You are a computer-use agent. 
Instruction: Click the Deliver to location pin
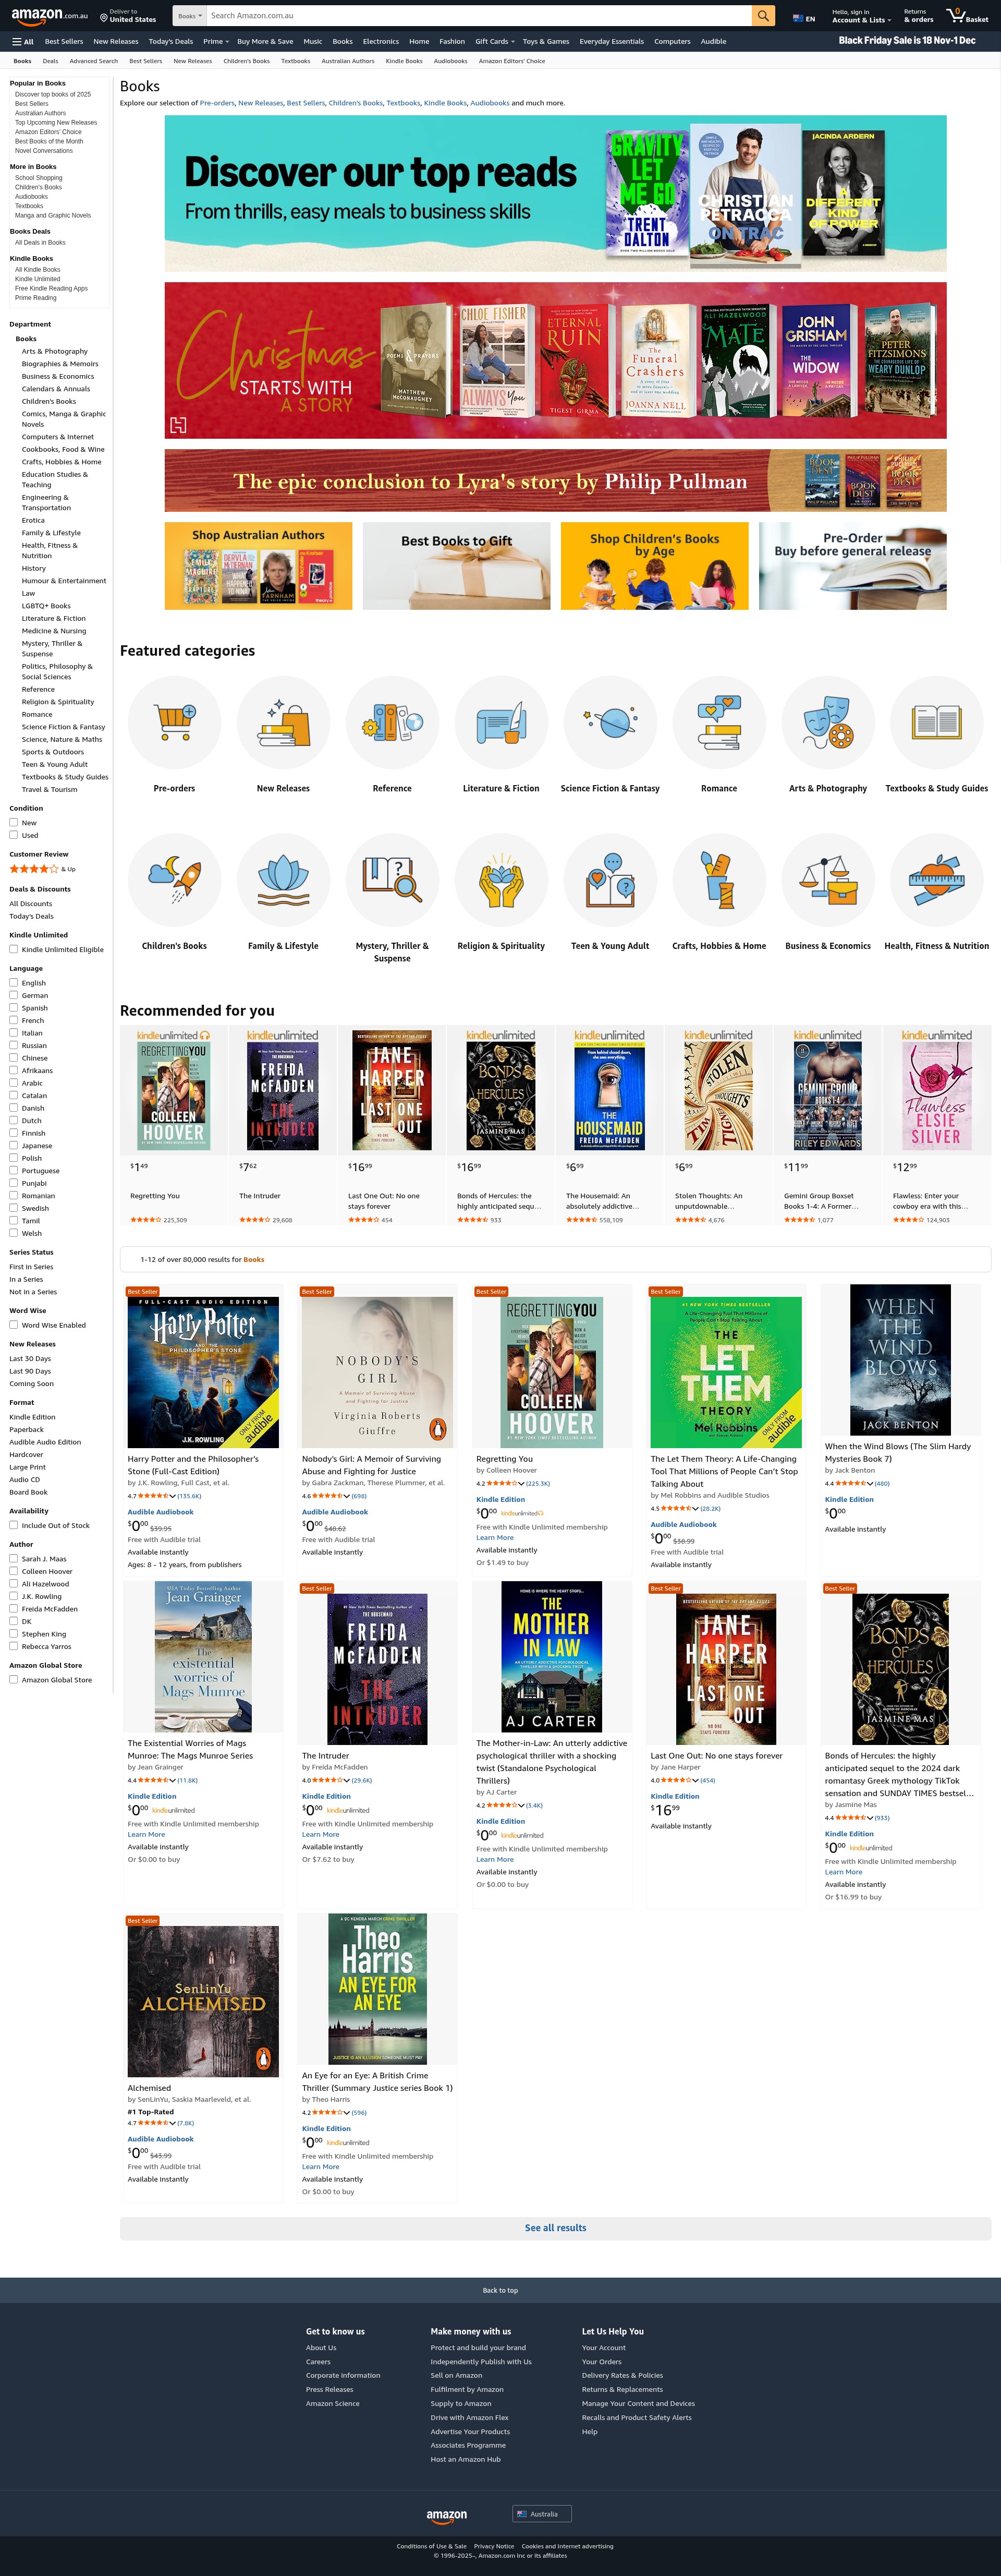point(104,17)
